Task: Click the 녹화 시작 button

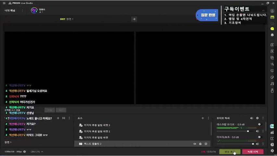Action: pyautogui.click(x=253, y=151)
